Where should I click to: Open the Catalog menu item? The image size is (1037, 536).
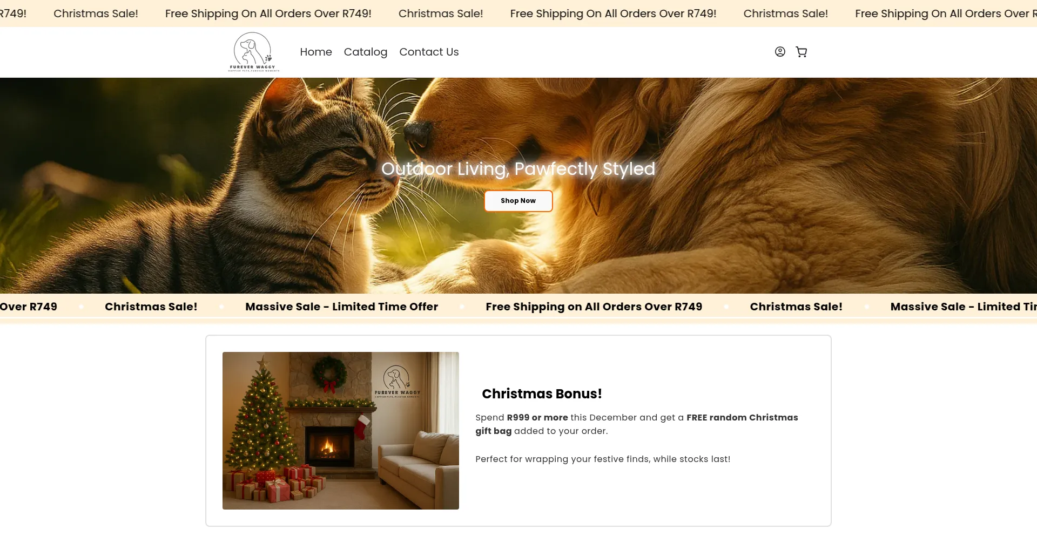366,52
